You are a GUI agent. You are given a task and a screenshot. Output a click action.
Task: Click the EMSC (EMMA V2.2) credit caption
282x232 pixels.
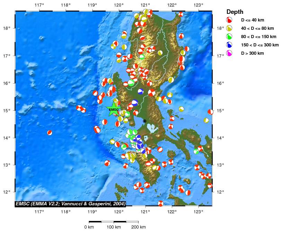(70, 204)
